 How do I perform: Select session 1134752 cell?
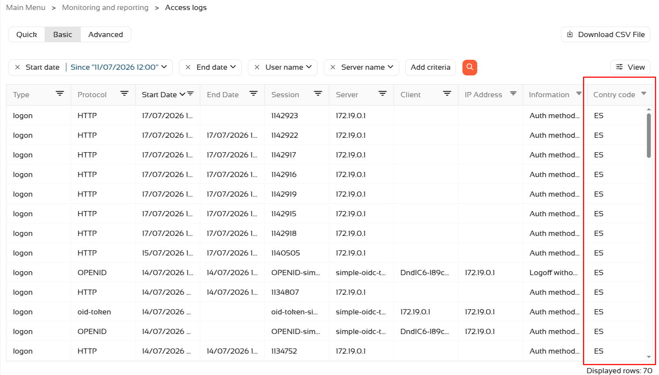click(297, 351)
